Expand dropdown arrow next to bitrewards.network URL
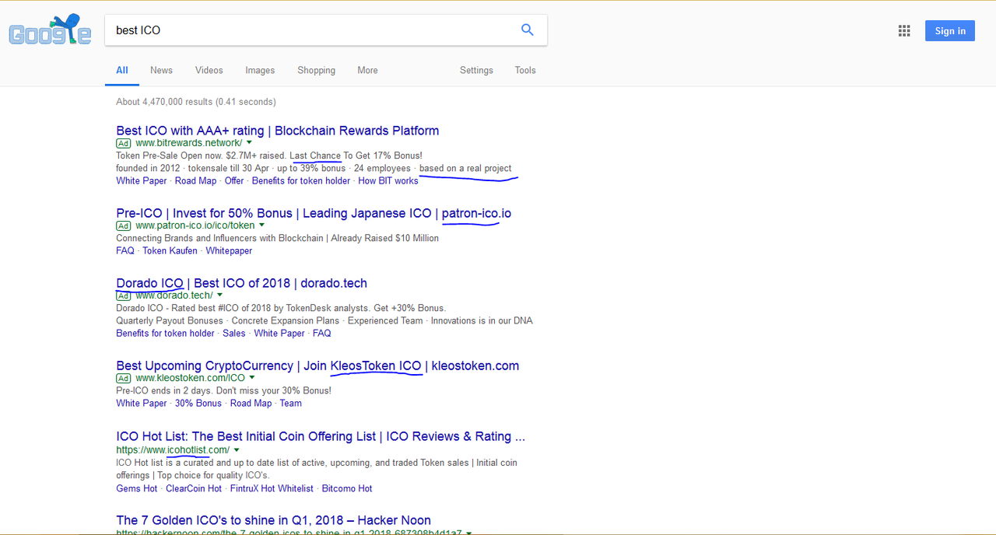This screenshot has width=996, height=535. [249, 143]
